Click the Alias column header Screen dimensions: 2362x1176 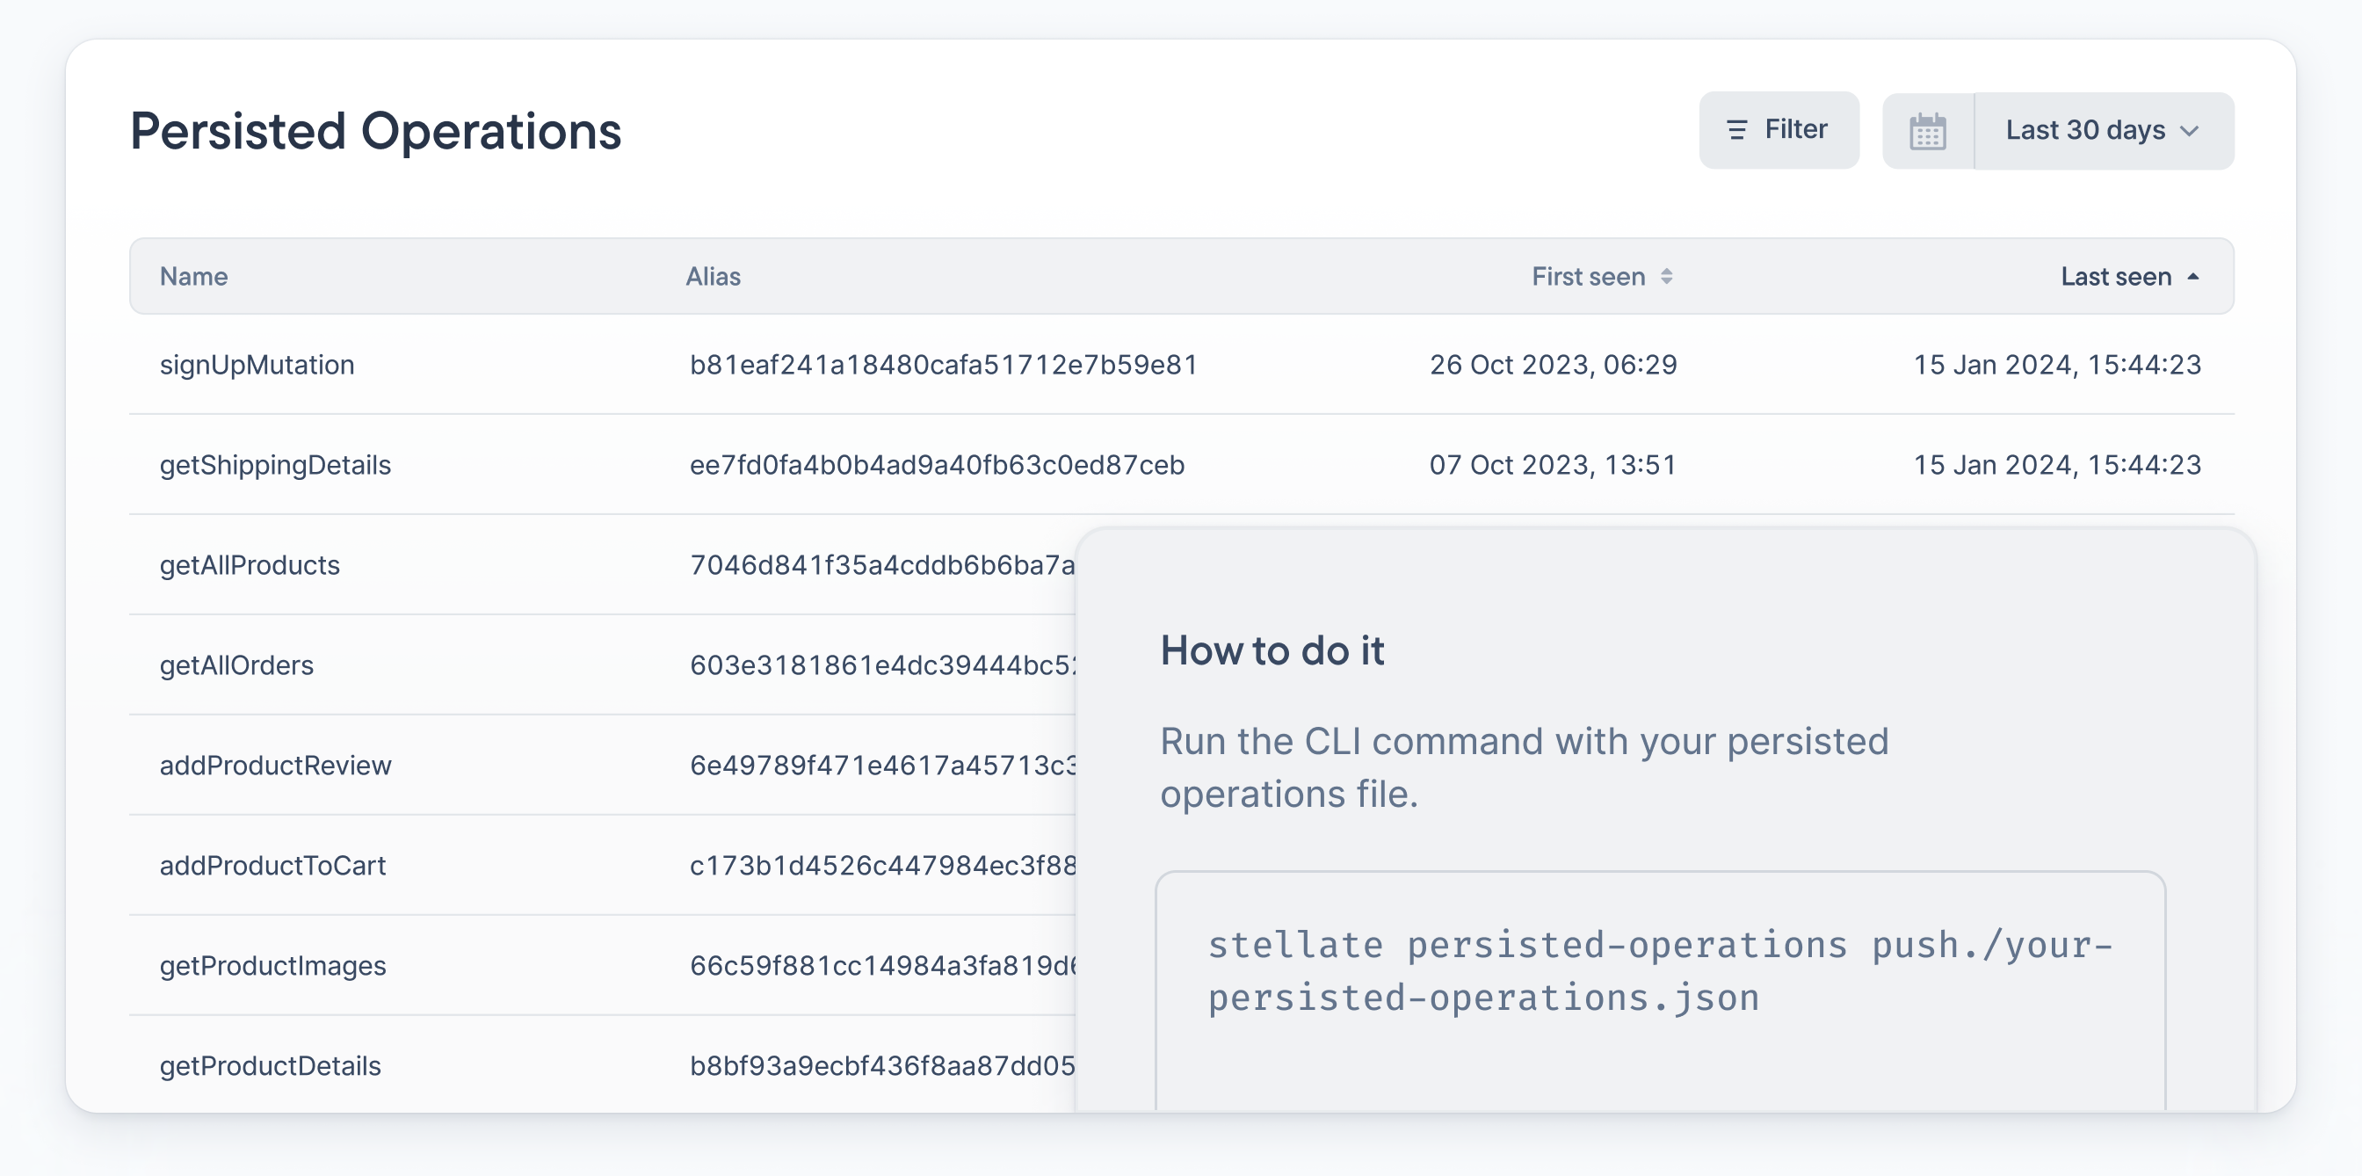[713, 276]
